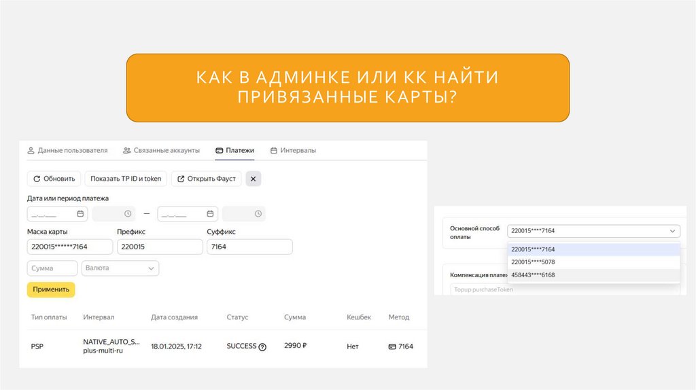Focus the start date input field
Image resolution: width=696 pixels, height=390 pixels.
click(x=57, y=214)
